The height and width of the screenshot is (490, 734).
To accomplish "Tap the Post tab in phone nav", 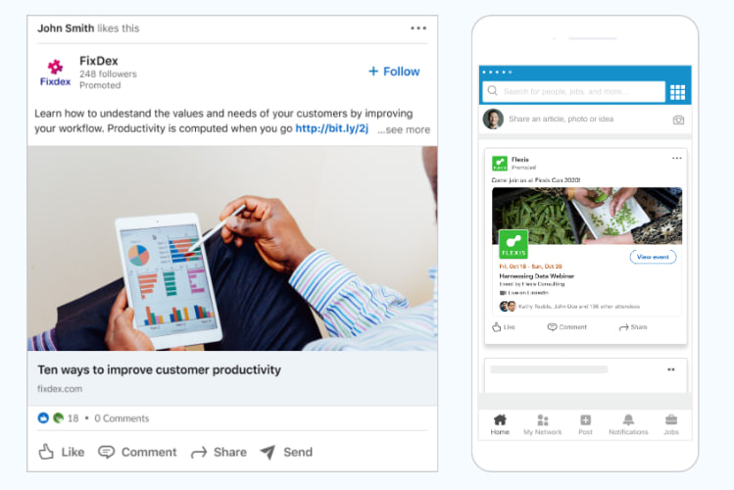I will click(585, 424).
